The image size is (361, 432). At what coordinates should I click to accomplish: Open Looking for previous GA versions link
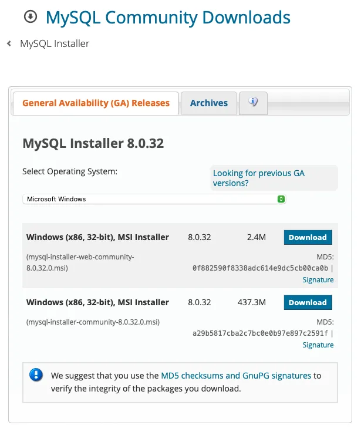(x=258, y=178)
